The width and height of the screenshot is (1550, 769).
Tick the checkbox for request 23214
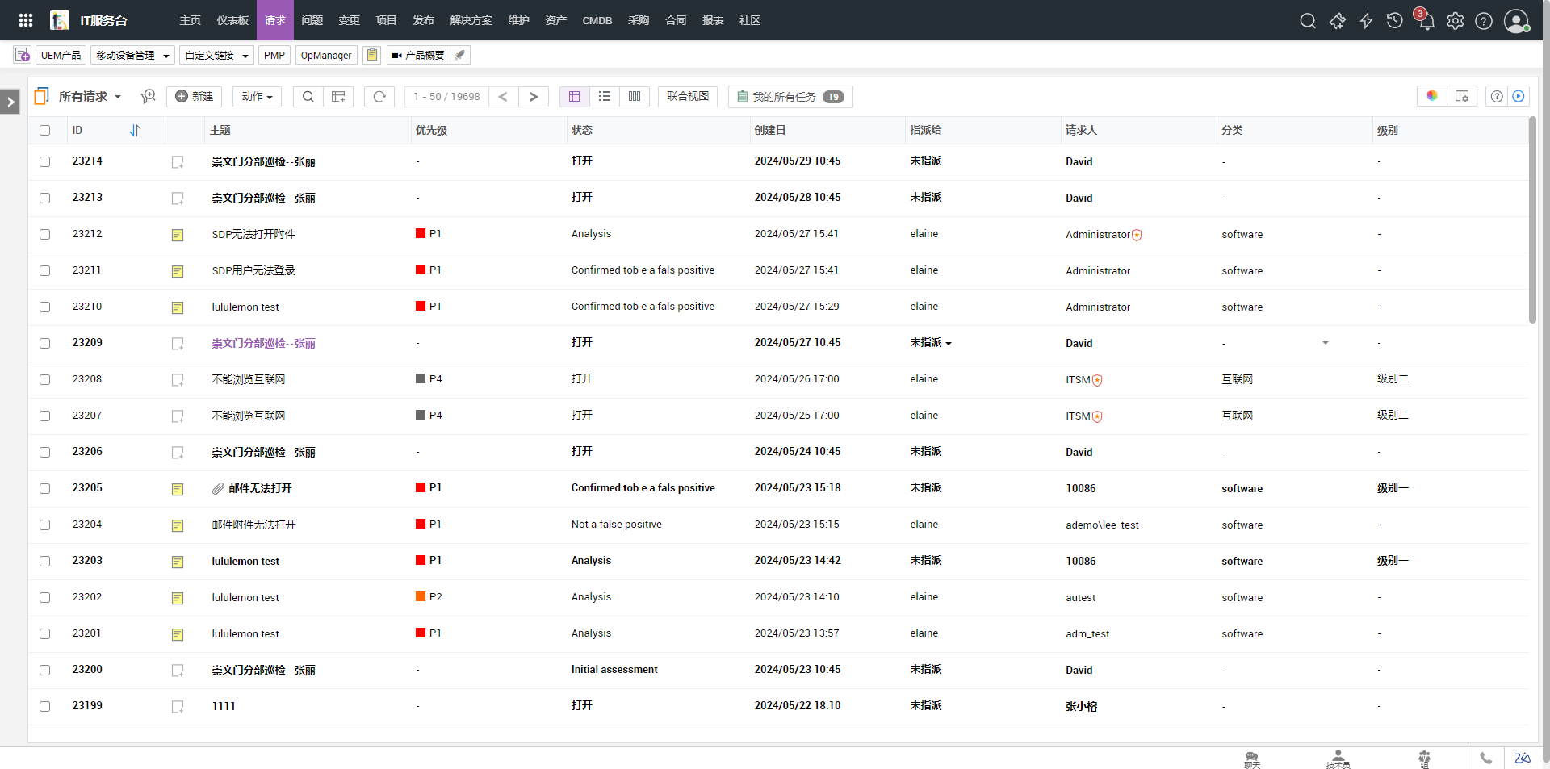coord(45,161)
